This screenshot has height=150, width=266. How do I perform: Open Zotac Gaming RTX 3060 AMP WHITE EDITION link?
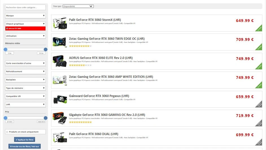(111, 77)
